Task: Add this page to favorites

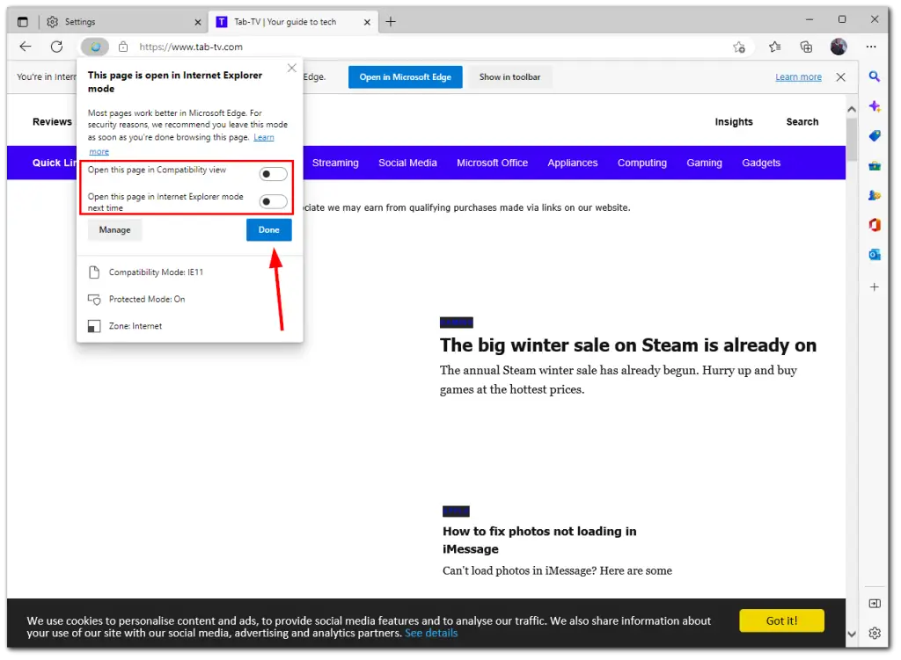Action: pos(740,47)
